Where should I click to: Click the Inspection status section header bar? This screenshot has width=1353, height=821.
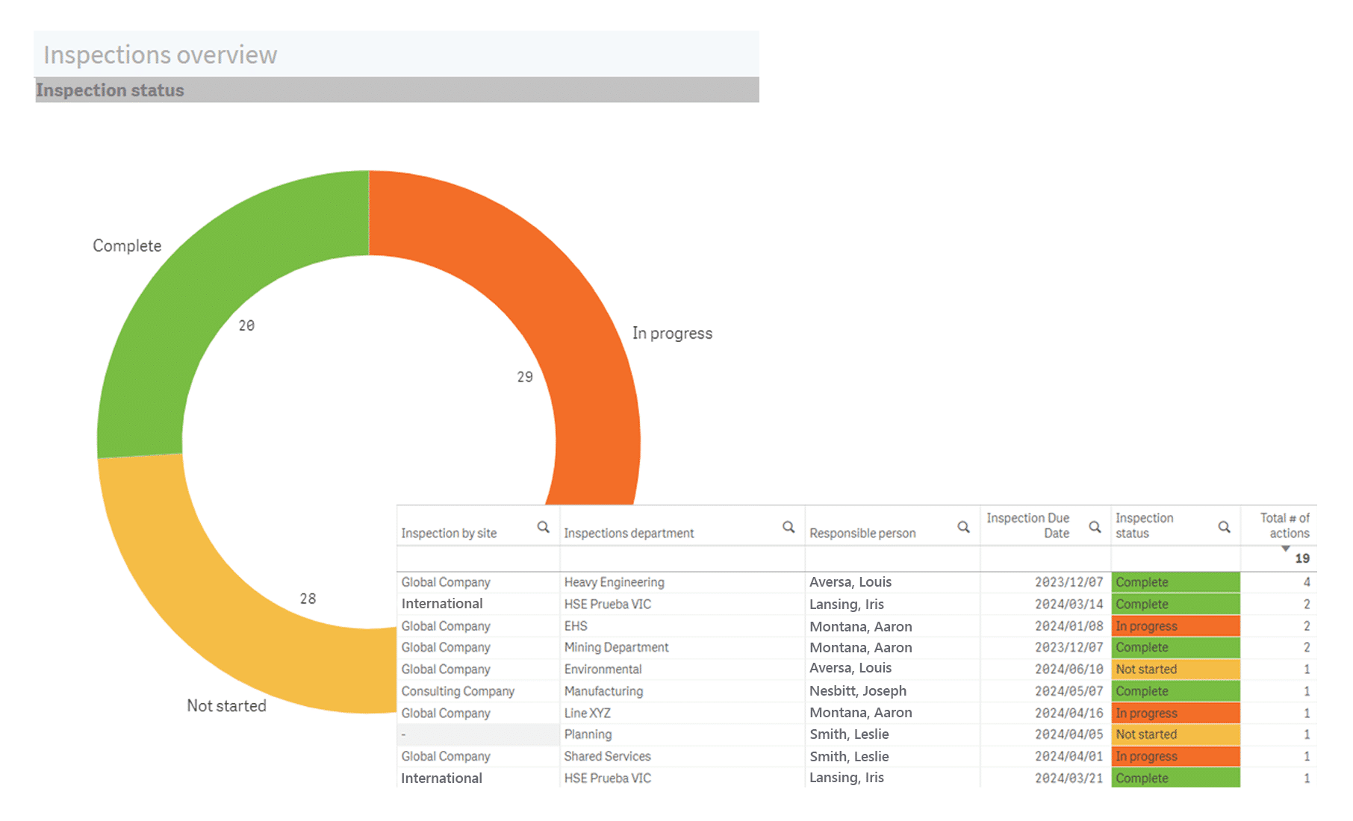[x=111, y=90]
